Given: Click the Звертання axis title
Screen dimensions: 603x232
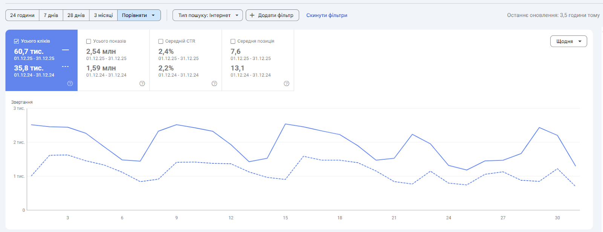Looking at the screenshot, I should coord(22,102).
